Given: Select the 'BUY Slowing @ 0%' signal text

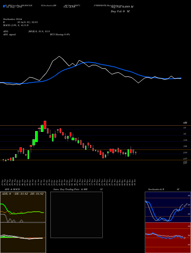Looking at the screenshot, I should tap(60, 34).
